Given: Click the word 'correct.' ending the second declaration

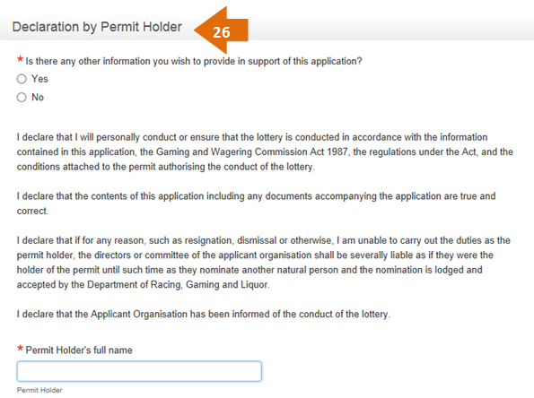Looking at the screenshot, I should coord(32,211).
